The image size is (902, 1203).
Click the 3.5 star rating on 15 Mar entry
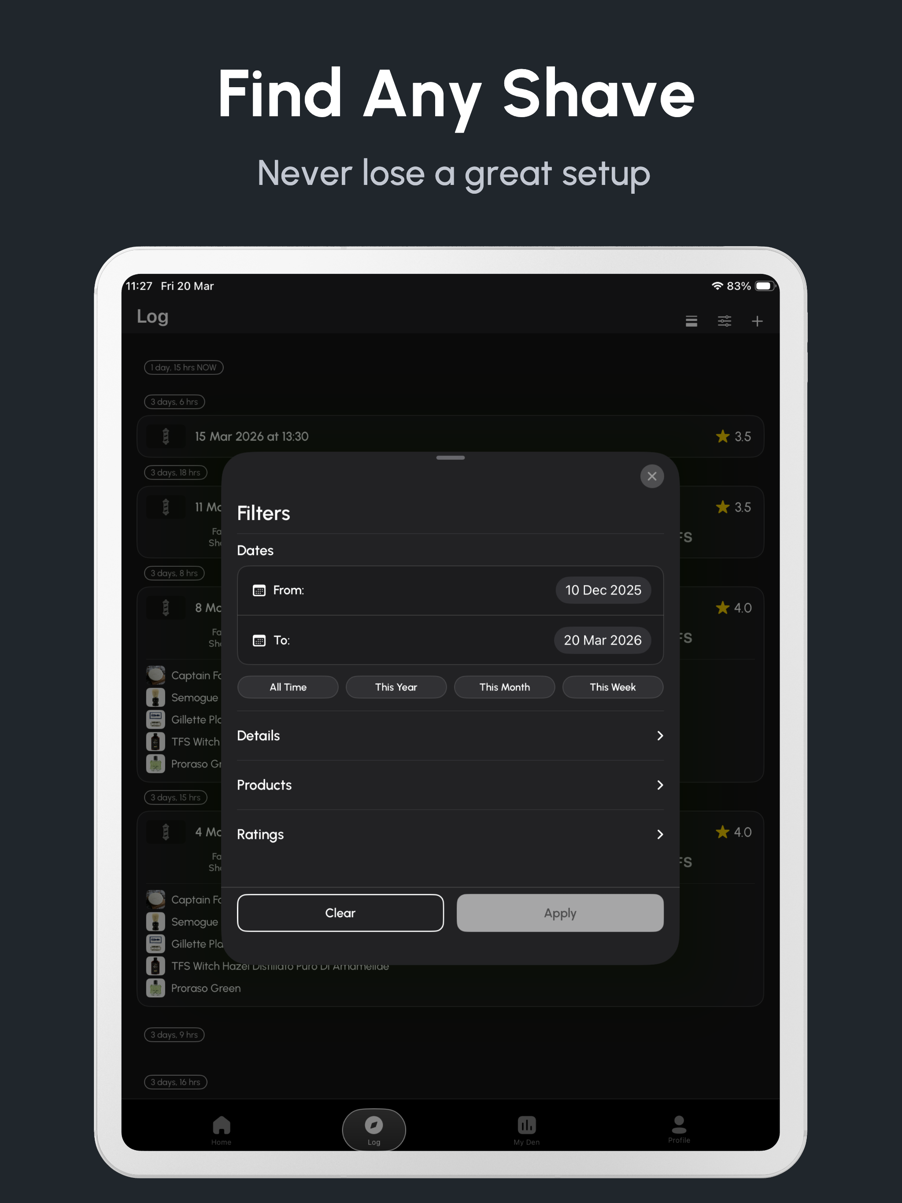pos(733,436)
